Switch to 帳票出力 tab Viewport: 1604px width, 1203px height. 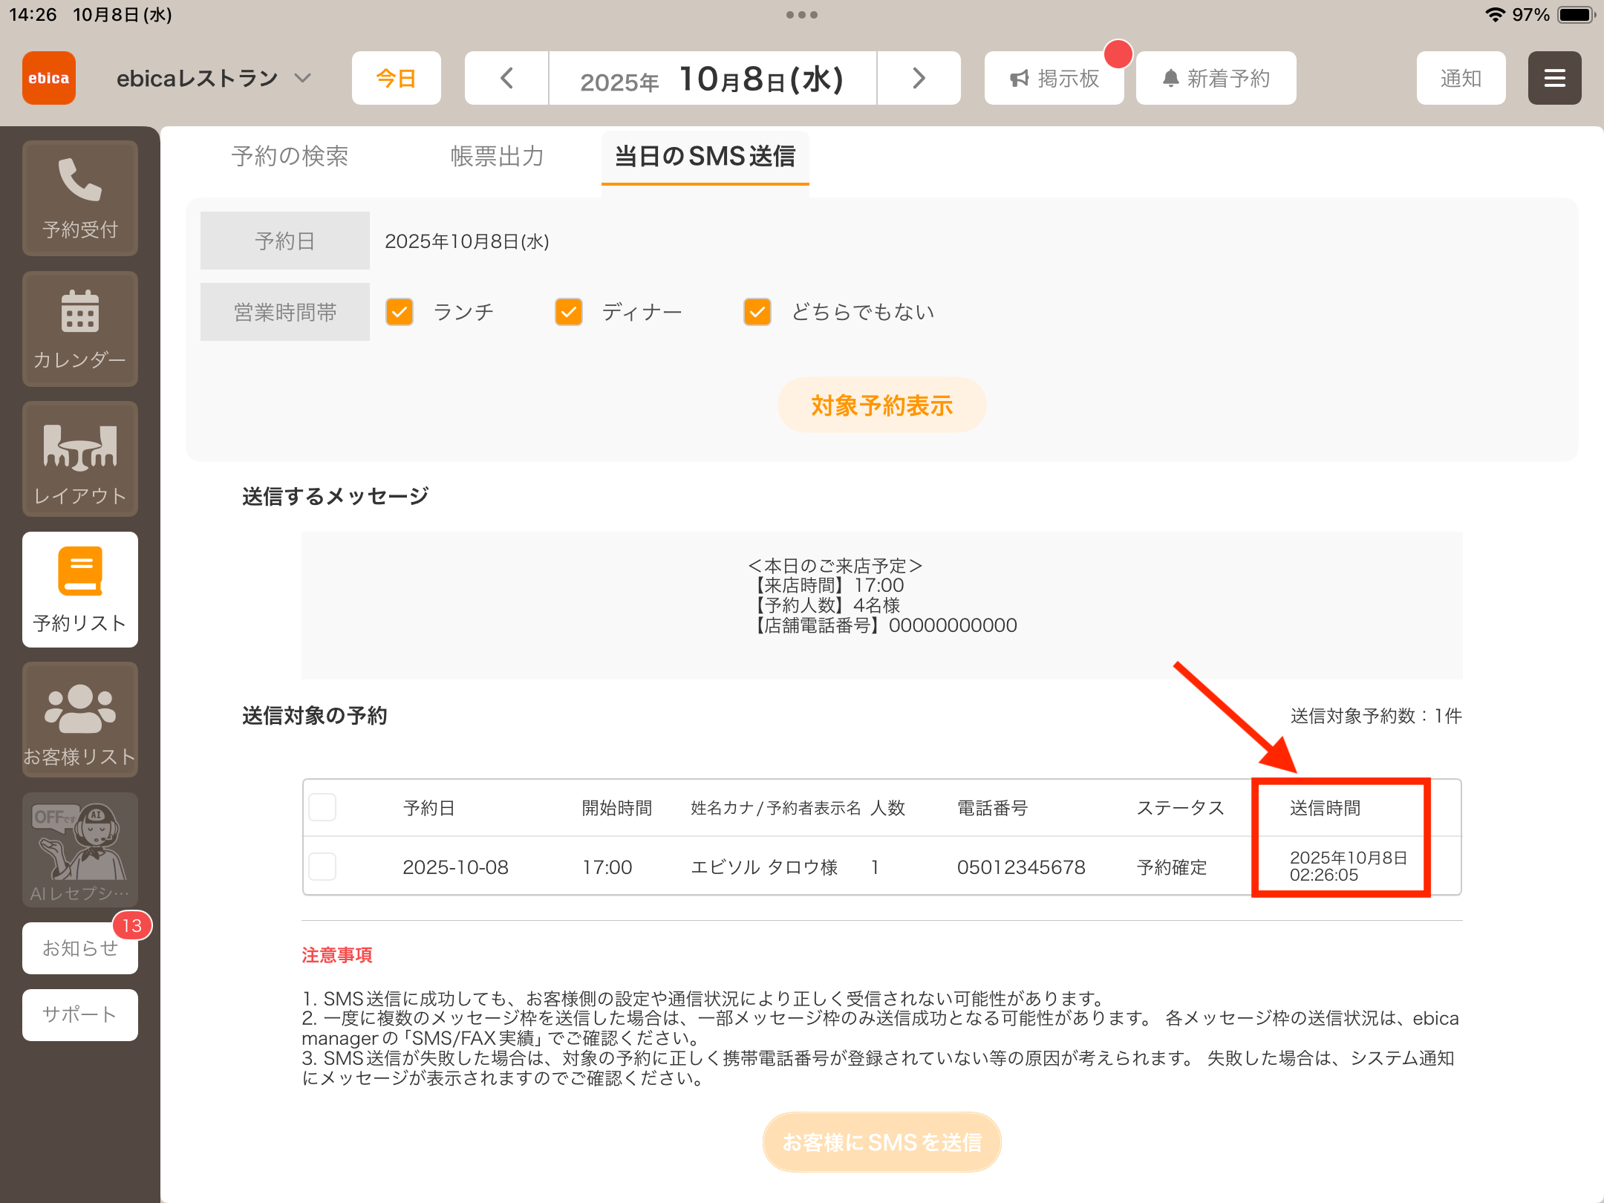[x=498, y=156]
